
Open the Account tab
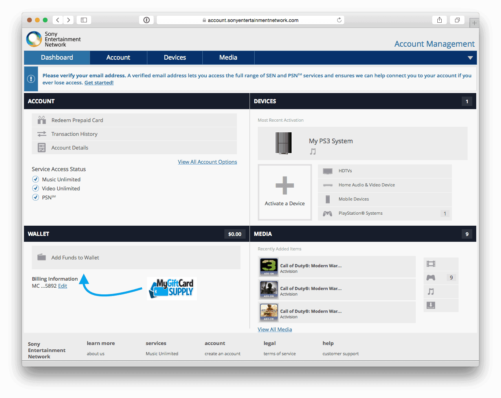118,58
